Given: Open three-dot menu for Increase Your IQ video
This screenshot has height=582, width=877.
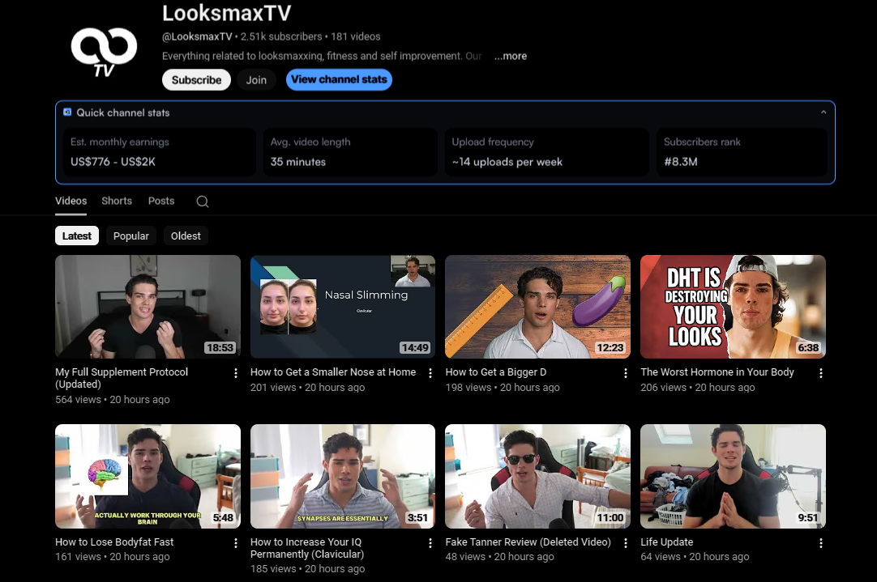Looking at the screenshot, I should 430,543.
